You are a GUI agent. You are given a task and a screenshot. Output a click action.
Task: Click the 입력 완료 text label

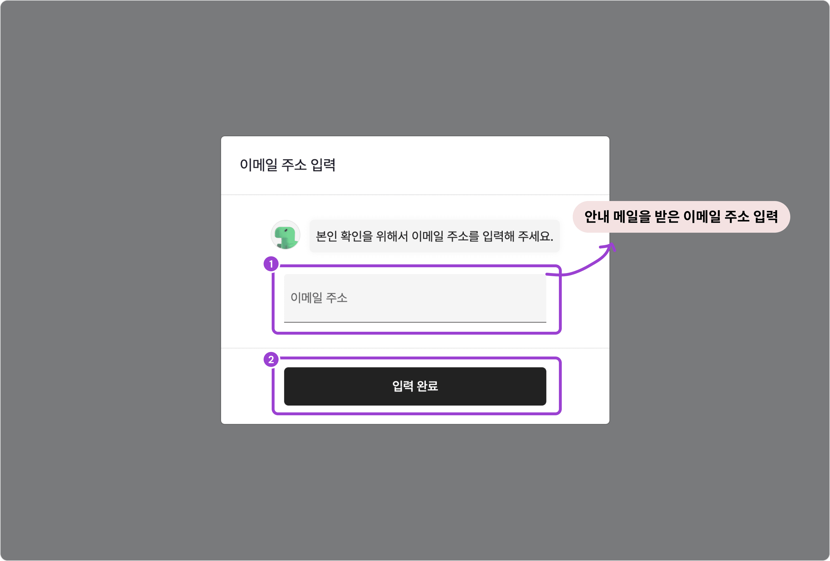pyautogui.click(x=415, y=386)
